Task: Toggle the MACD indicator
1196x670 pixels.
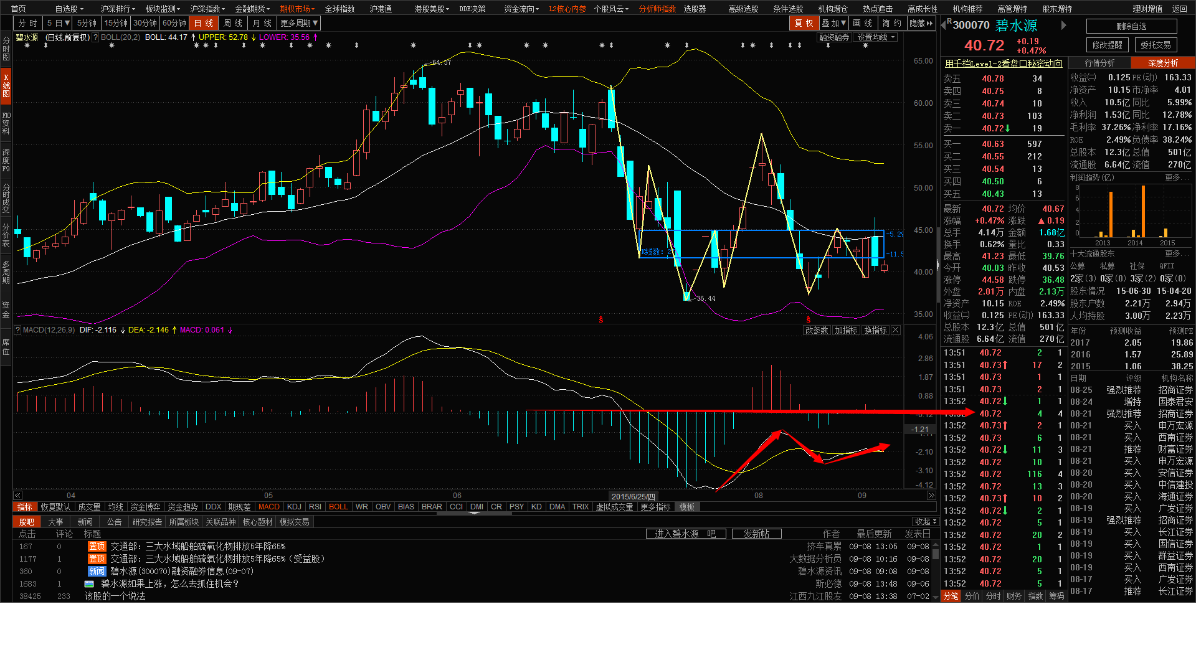Action: [269, 507]
